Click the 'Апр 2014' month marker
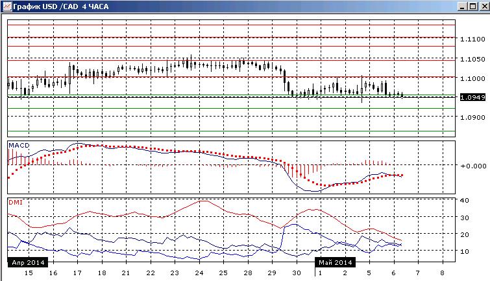 click(x=28, y=263)
